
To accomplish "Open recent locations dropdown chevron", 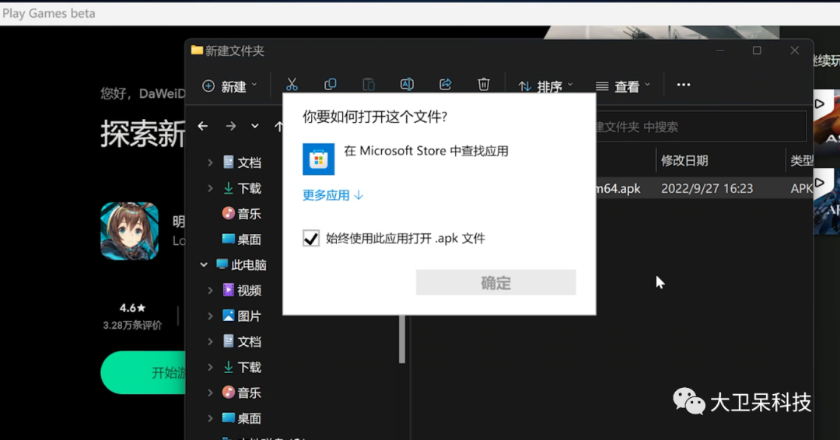I will coord(255,127).
